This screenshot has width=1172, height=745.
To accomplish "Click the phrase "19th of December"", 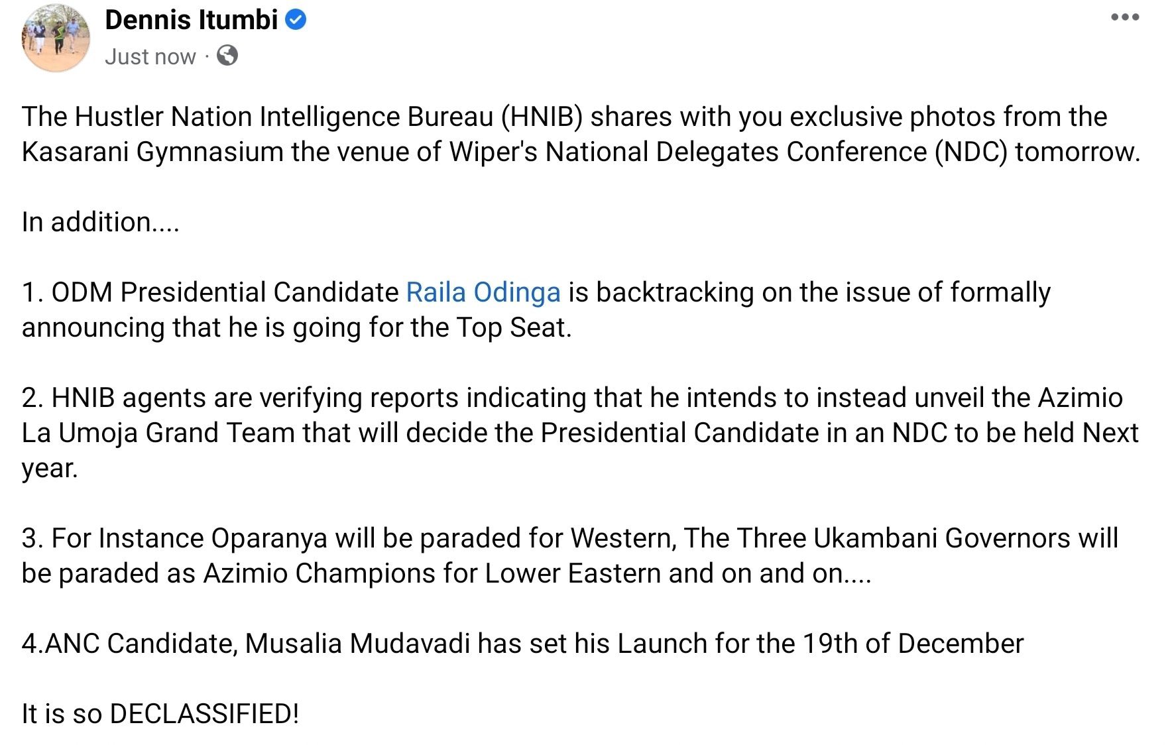I will tap(913, 644).
